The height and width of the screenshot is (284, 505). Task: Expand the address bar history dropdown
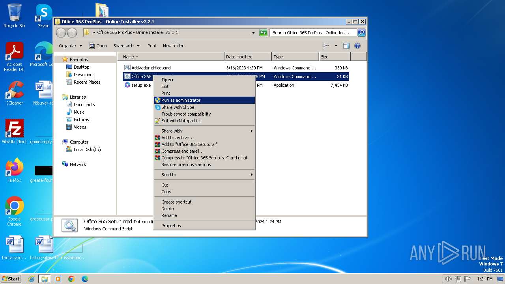[x=253, y=33]
